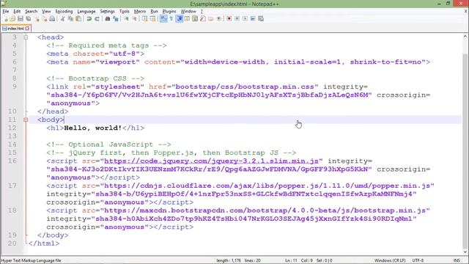The height and width of the screenshot is (264, 469).
Task: Open the Plugins menu
Action: [x=169, y=12]
